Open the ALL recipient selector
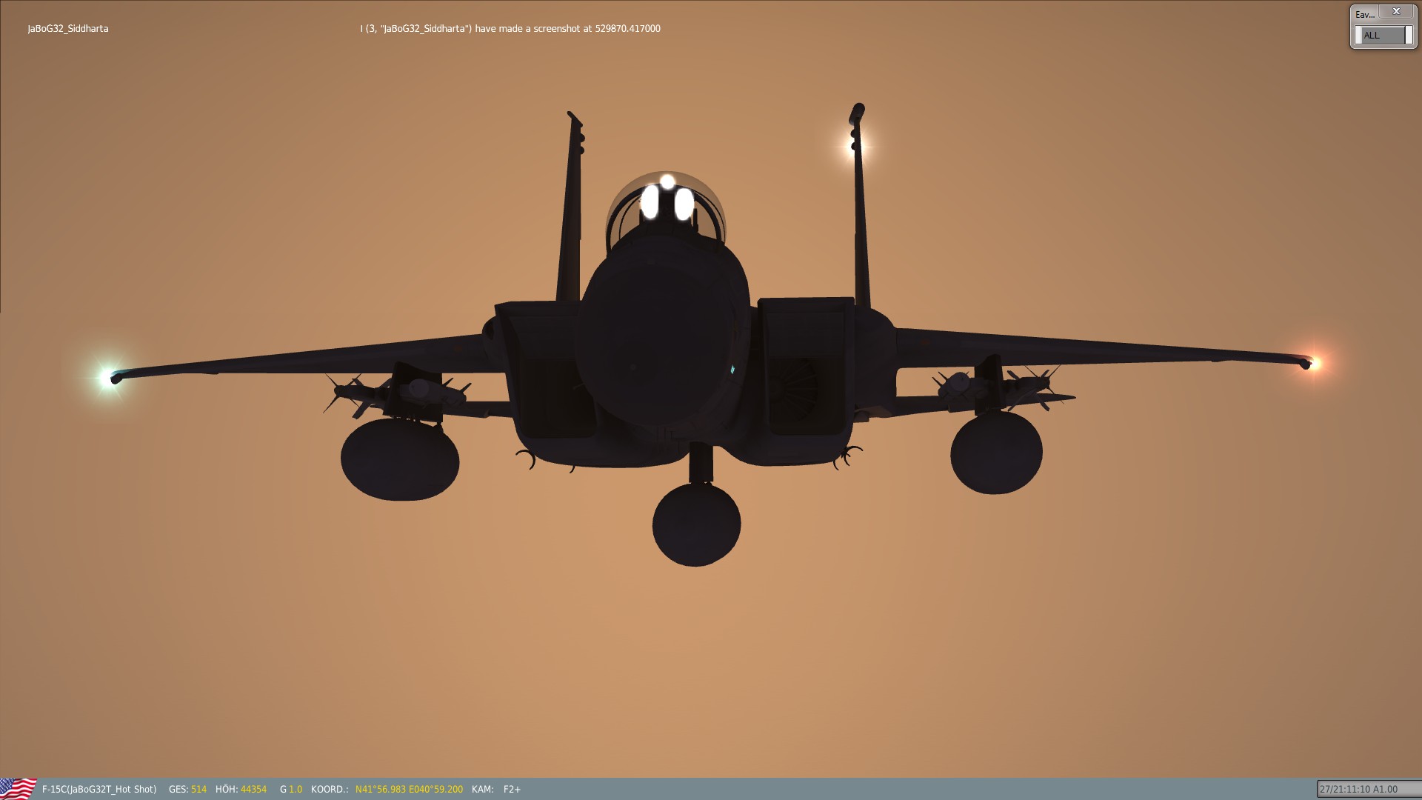Viewport: 1422px width, 800px height. click(x=1382, y=36)
